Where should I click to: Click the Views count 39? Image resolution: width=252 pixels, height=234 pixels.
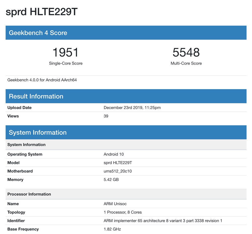(x=106, y=116)
